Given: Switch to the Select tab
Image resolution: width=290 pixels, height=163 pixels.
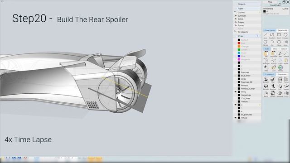Looking at the screenshot, I should tap(284, 49).
